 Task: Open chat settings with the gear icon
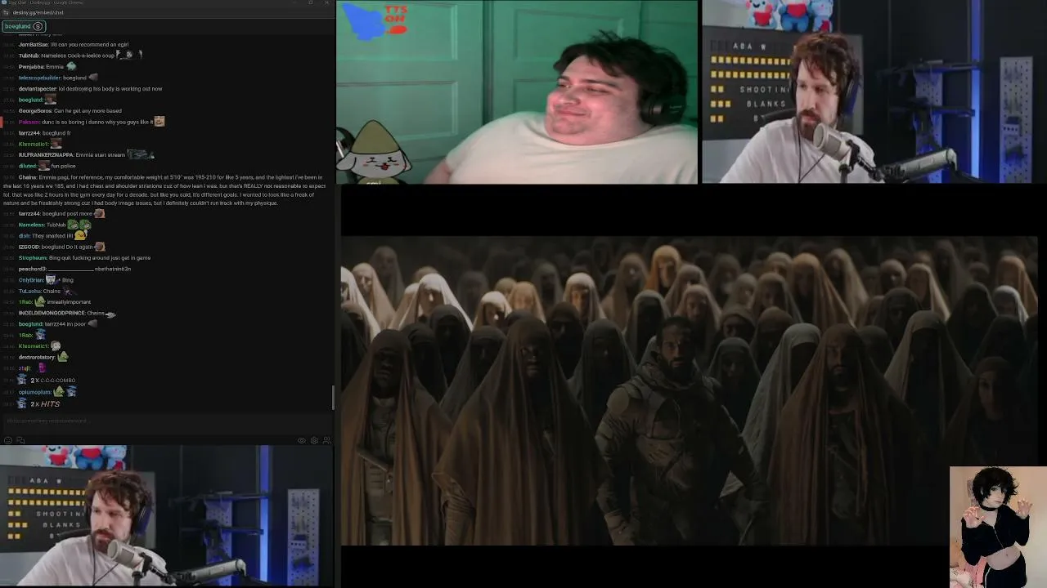[x=314, y=440]
